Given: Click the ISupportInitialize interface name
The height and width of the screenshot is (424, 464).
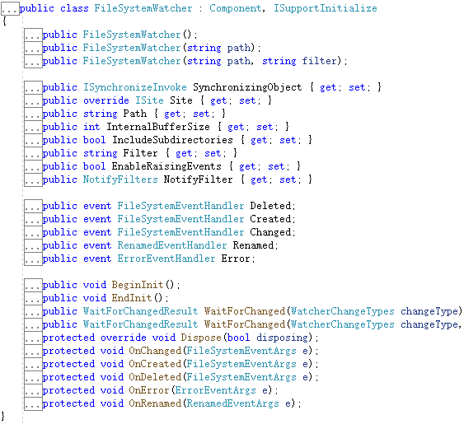Looking at the screenshot, I should point(326,8).
